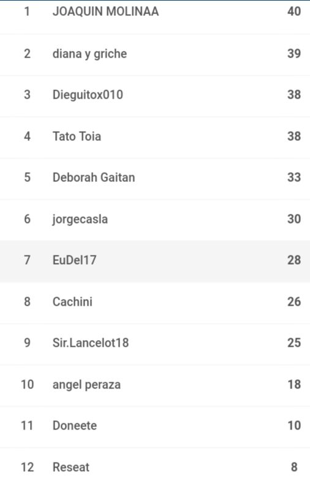
Task: Open Sir.Lancelot18 leaderboard entry
Action: (x=155, y=344)
